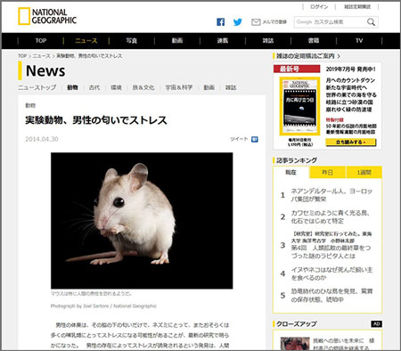401x351 pixels.
Task: Open the 雑誌の定期購読ご案内 heading link
Action: (308, 56)
